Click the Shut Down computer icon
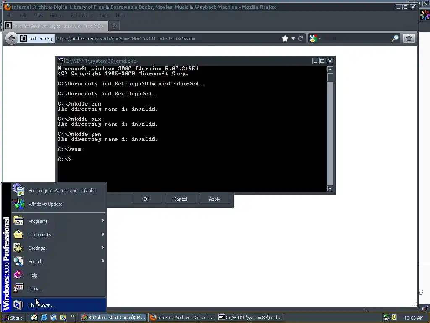 pos(18,305)
